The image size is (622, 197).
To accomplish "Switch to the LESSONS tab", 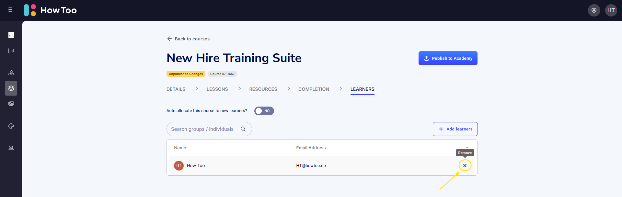I will (x=217, y=89).
